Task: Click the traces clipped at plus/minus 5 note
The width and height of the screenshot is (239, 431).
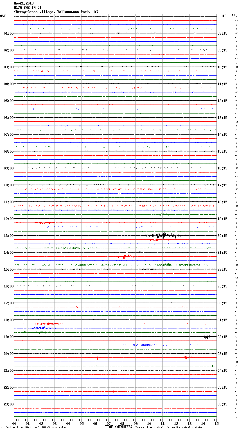Action: pyautogui.click(x=170, y=427)
